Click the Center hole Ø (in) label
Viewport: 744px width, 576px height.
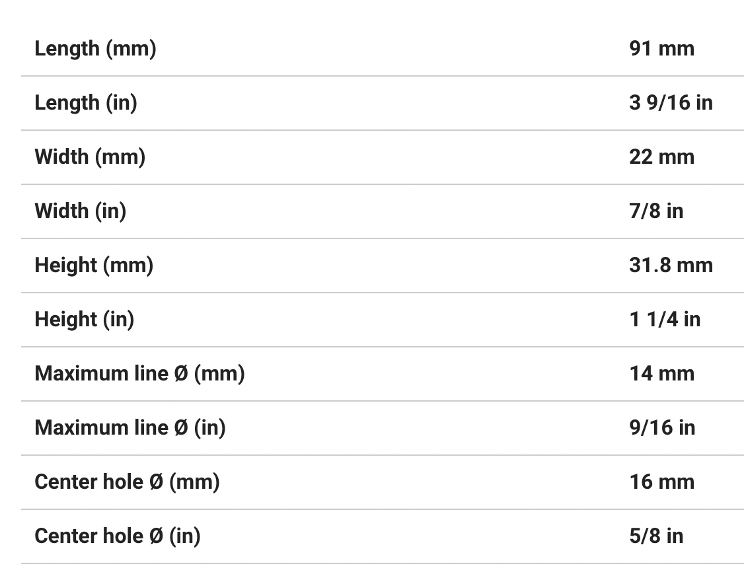[118, 536]
